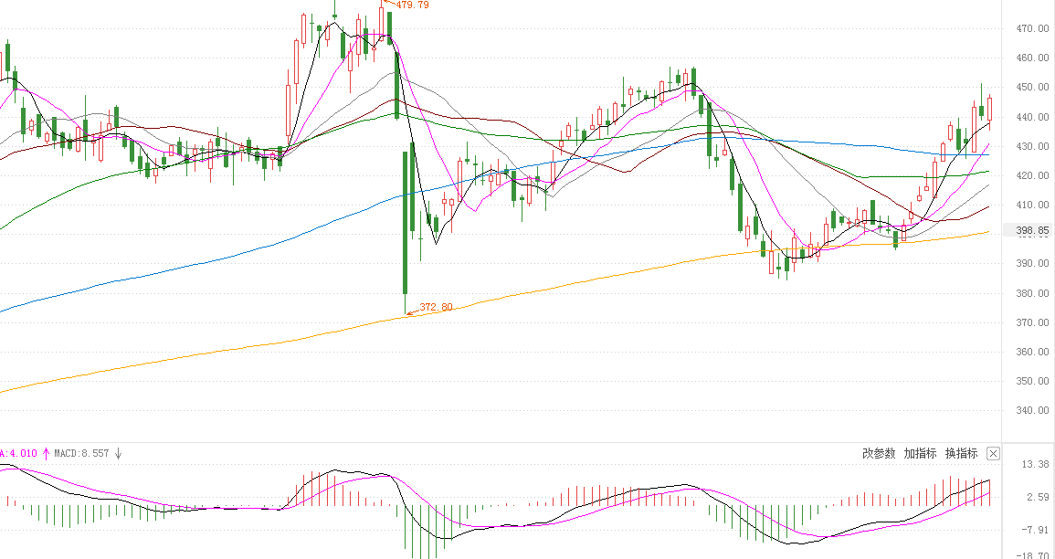This screenshot has width=1055, height=559.
Task: Click the last red candlestick on the right
Action: [989, 108]
